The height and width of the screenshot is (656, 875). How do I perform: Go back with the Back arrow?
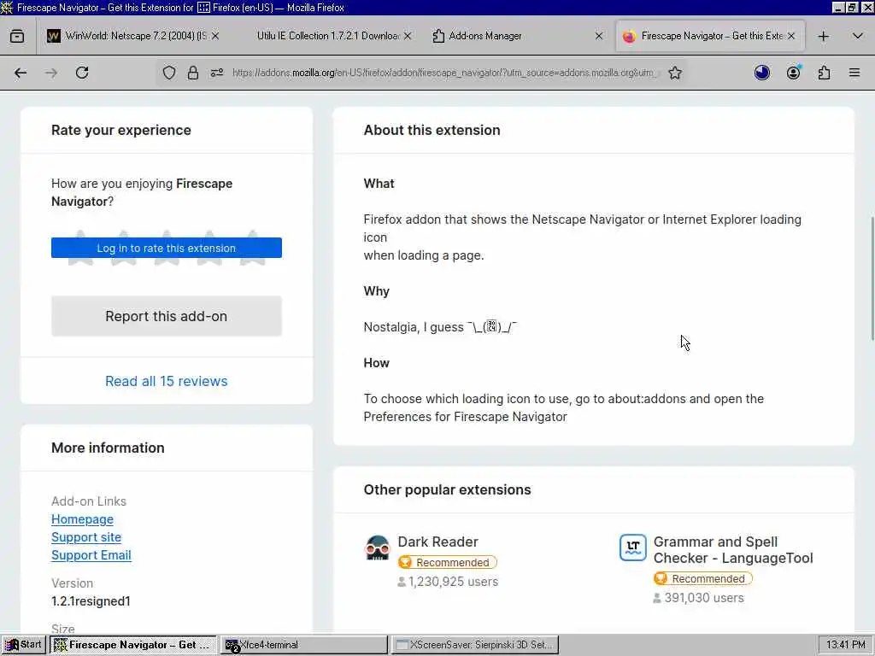coord(21,73)
